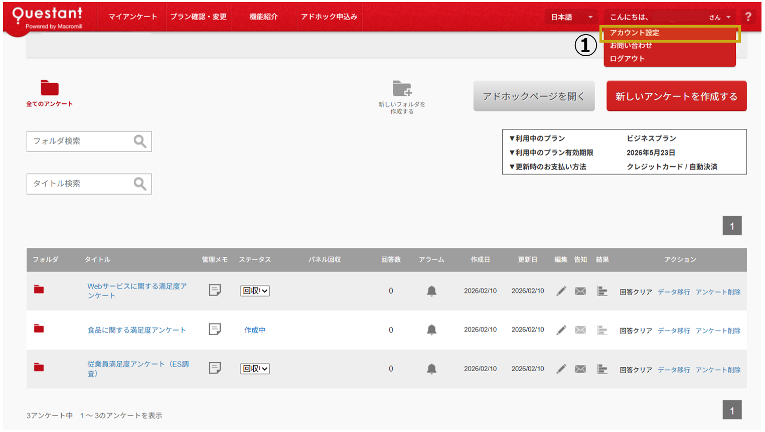The height and width of the screenshot is (432, 765).
Task: Click alarm bell for Webサービスに関する満足度アンケート
Action: coord(431,291)
